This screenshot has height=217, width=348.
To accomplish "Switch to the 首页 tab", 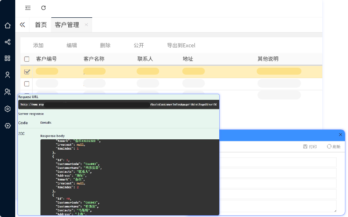I will (x=41, y=25).
